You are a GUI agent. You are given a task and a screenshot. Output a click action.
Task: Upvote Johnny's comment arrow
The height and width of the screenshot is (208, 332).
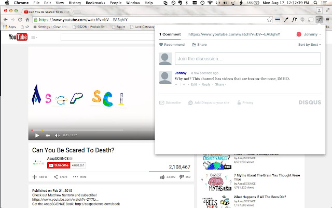[x=176, y=84]
